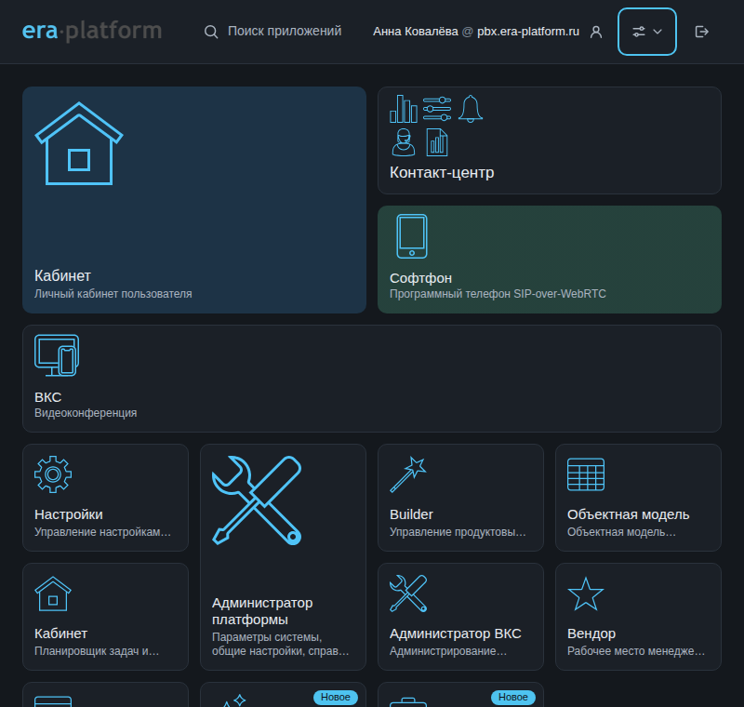The image size is (744, 707).
Task: Click Личный кабинет пользователя description
Action: click(113, 294)
